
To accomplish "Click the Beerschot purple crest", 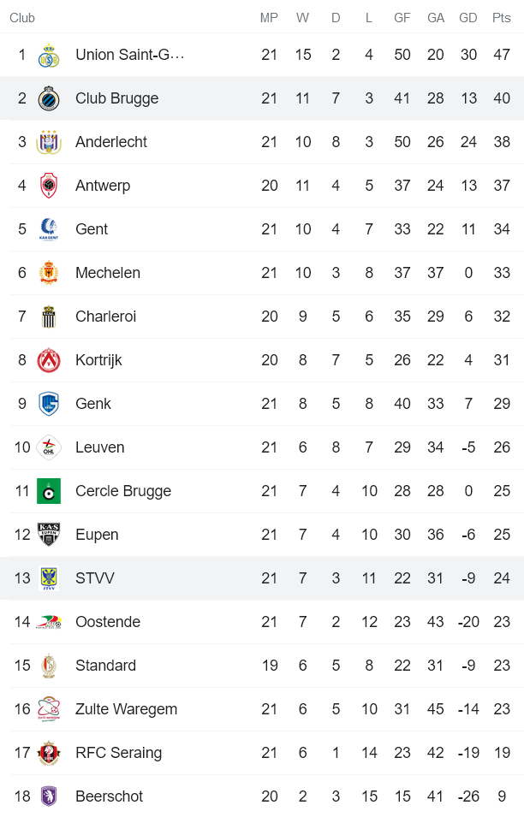I will (x=49, y=796).
